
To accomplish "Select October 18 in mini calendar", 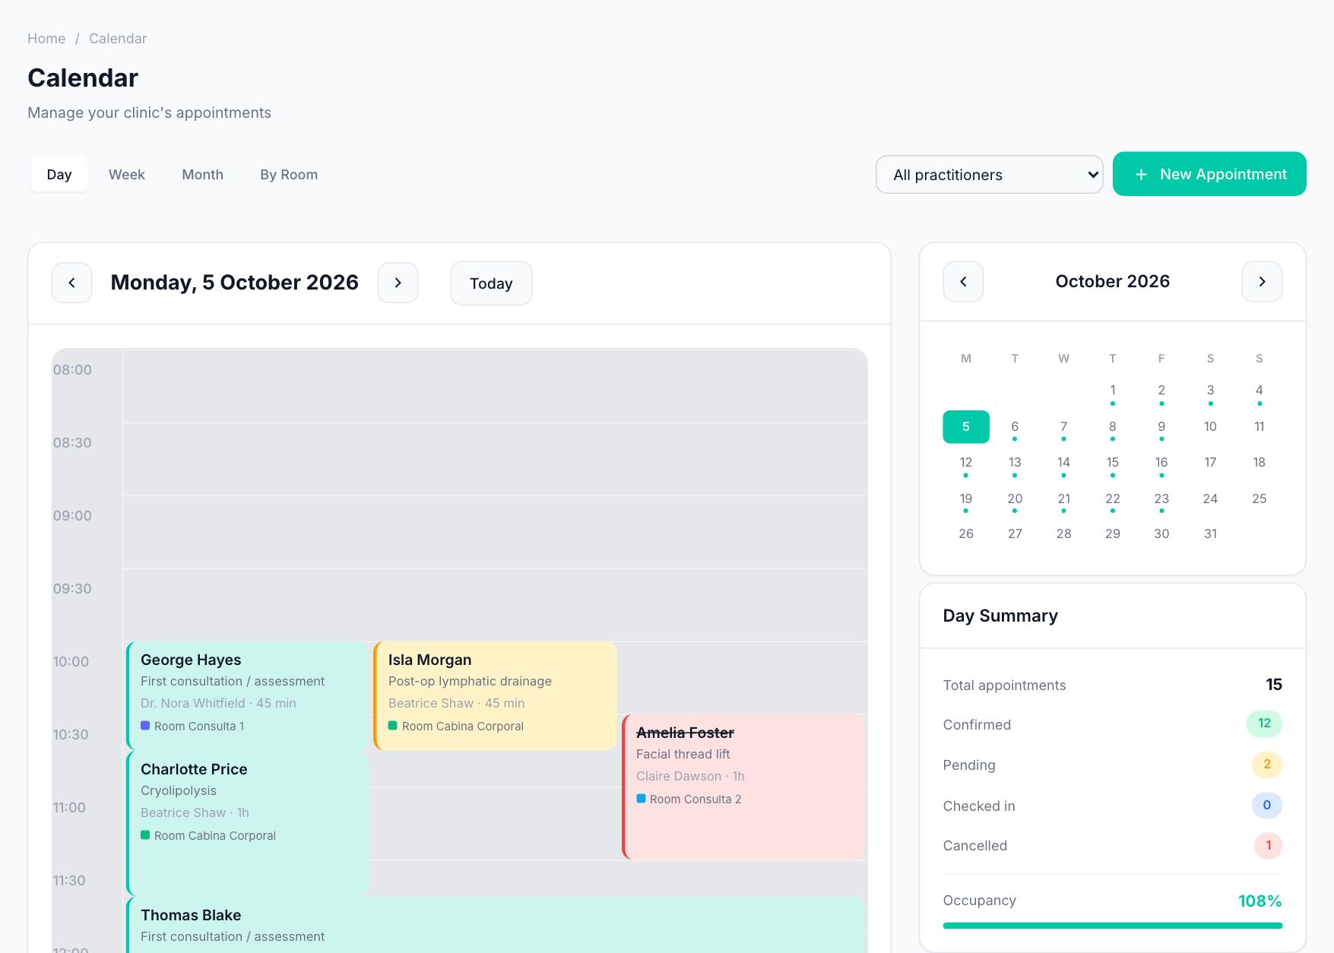I will tap(1259, 463).
